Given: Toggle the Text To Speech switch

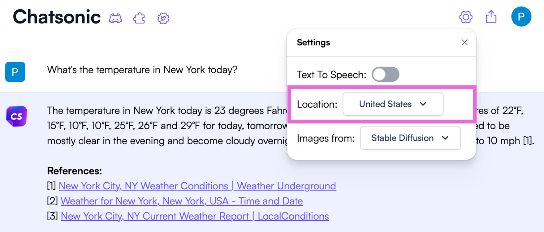Looking at the screenshot, I should pyautogui.click(x=385, y=74).
